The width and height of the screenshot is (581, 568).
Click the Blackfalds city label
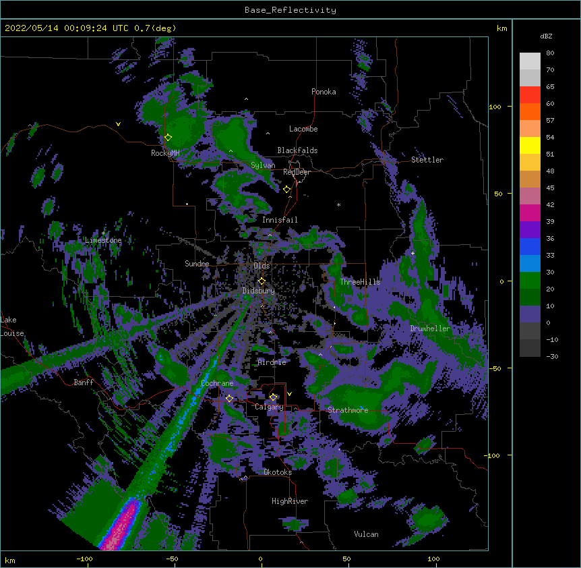click(x=297, y=150)
